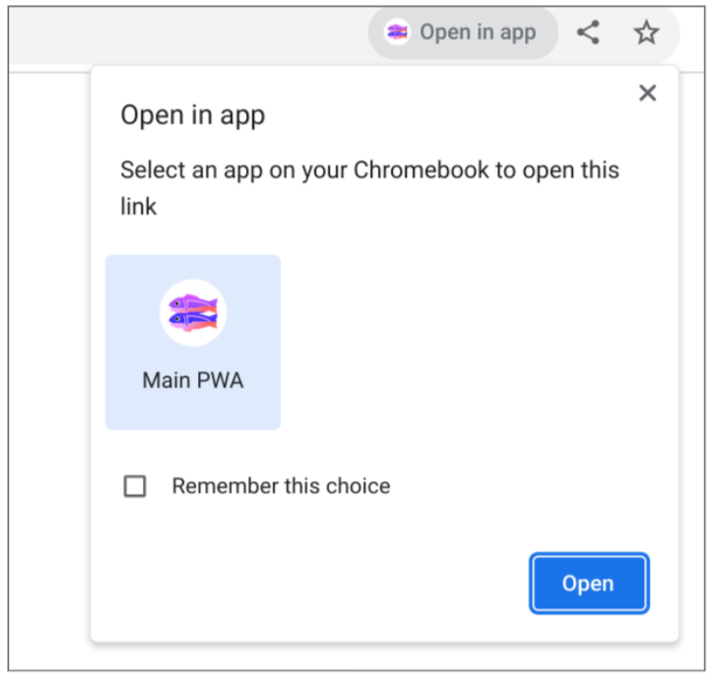
Task: Click the 'Open in app' dialog heading
Action: coord(193,115)
